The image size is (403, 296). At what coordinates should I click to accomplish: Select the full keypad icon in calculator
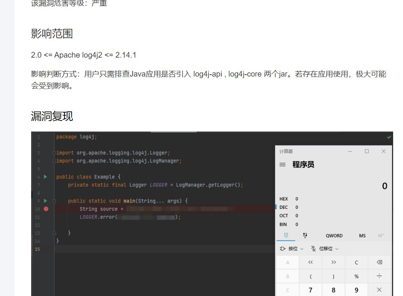[x=286, y=235]
